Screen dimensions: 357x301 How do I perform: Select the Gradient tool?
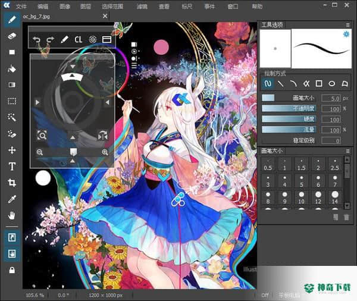(x=12, y=85)
